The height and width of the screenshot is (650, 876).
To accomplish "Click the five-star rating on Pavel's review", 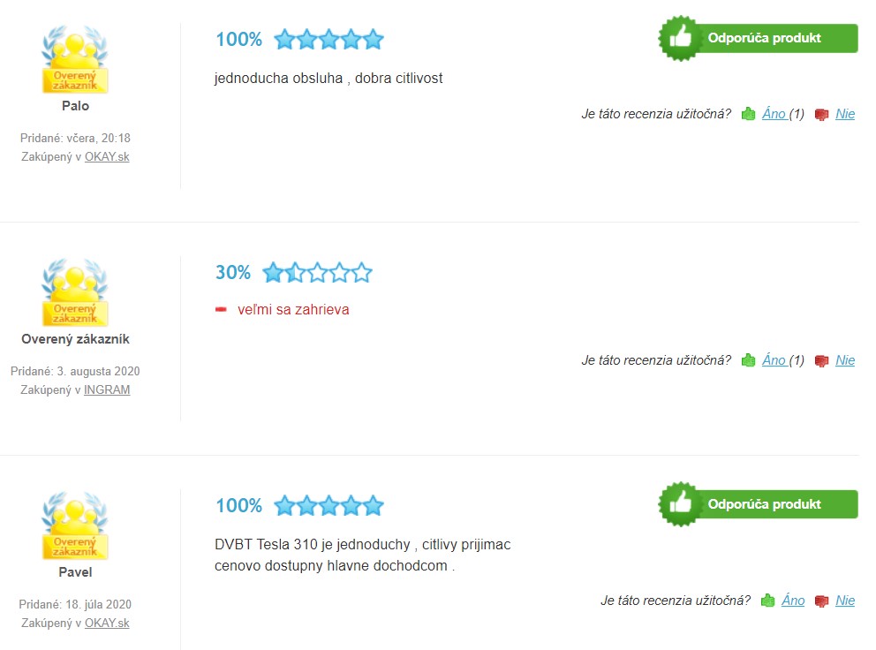I will (x=328, y=506).
